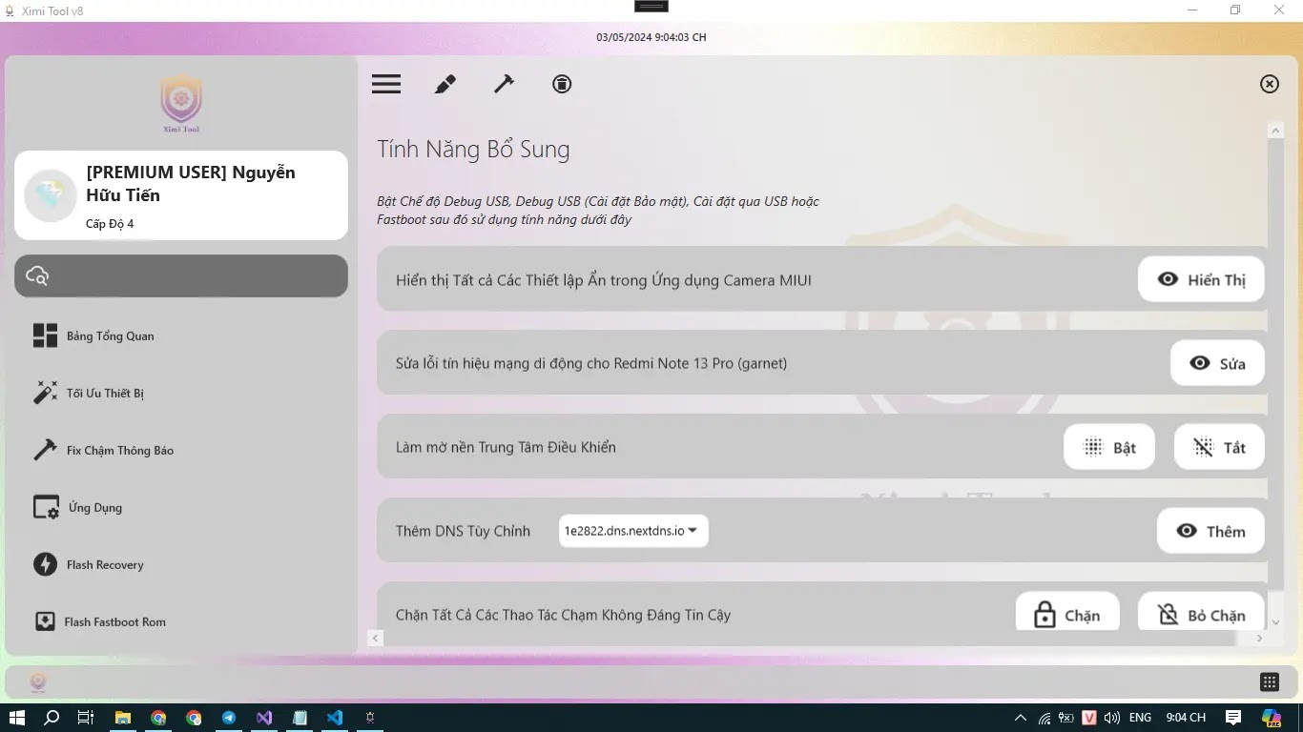This screenshot has height=732, width=1303.
Task: Expand hidden system tray icons chevron
Action: tap(1021, 718)
